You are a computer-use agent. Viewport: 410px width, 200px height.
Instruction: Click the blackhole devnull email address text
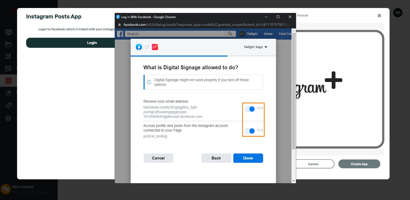pos(173,112)
